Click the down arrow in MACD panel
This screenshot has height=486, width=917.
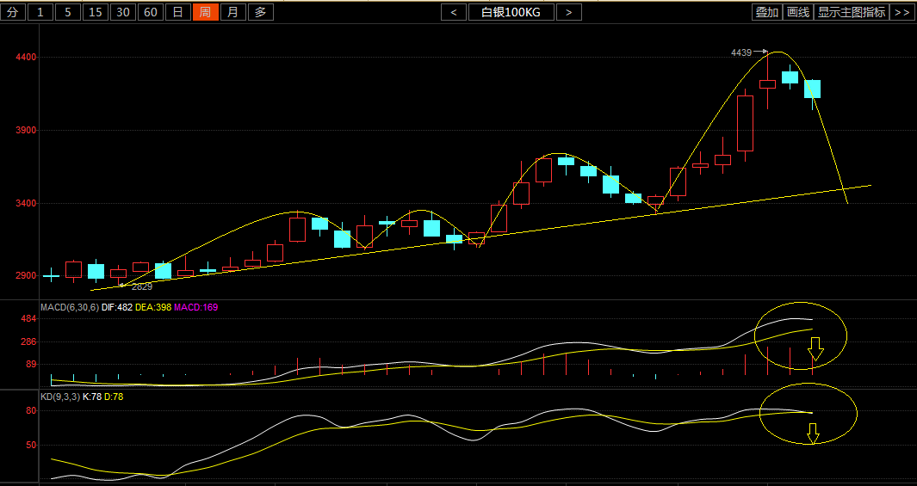[x=815, y=350]
